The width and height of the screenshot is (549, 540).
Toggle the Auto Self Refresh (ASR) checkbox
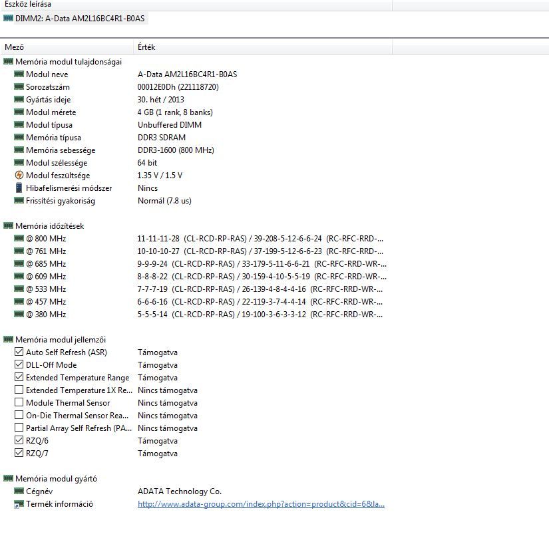[x=19, y=352]
